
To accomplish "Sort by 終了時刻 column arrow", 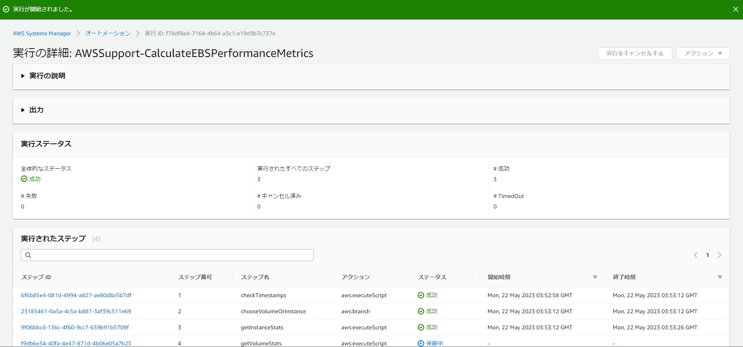I will point(720,277).
